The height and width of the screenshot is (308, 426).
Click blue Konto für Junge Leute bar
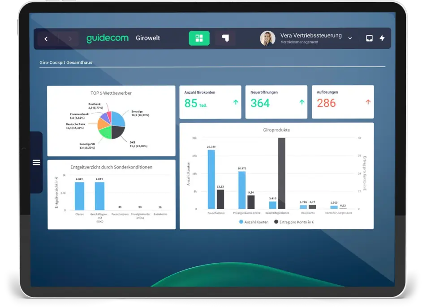pyautogui.click(x=334, y=207)
